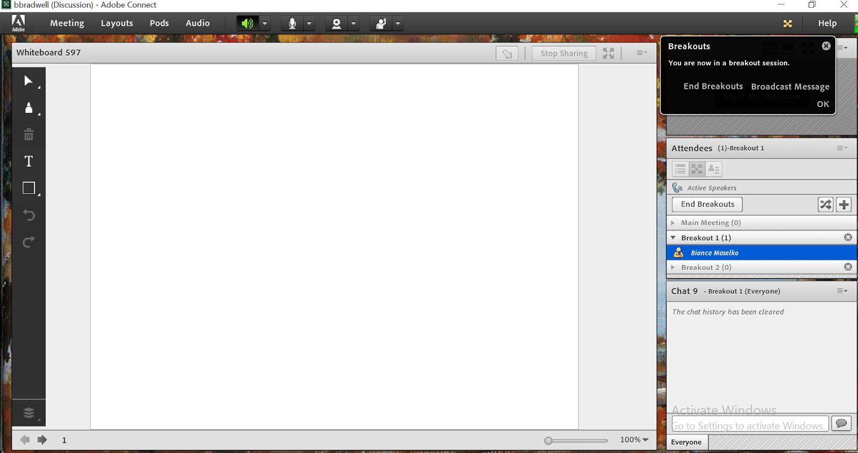Go to next whiteboard page
Viewport: 858px width, 453px height.
pos(42,440)
